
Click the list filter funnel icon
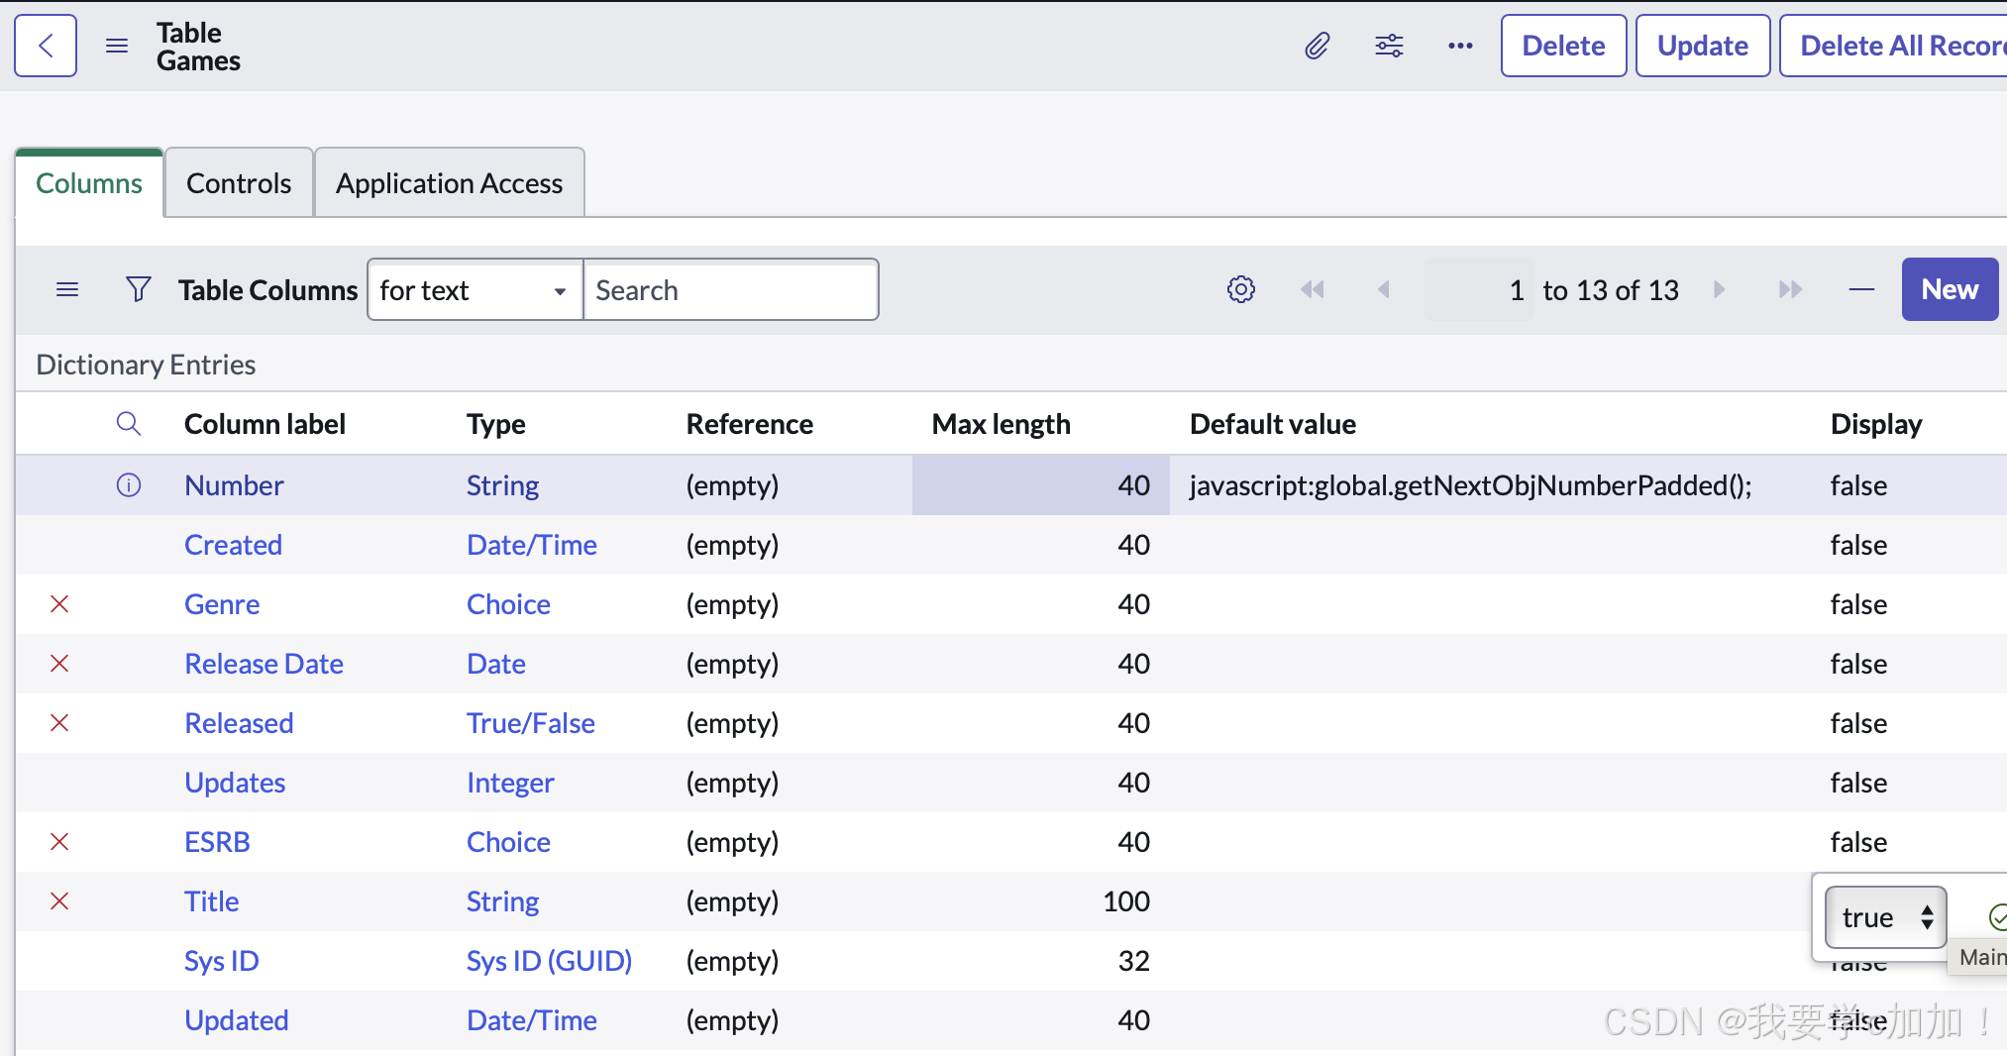tap(139, 289)
